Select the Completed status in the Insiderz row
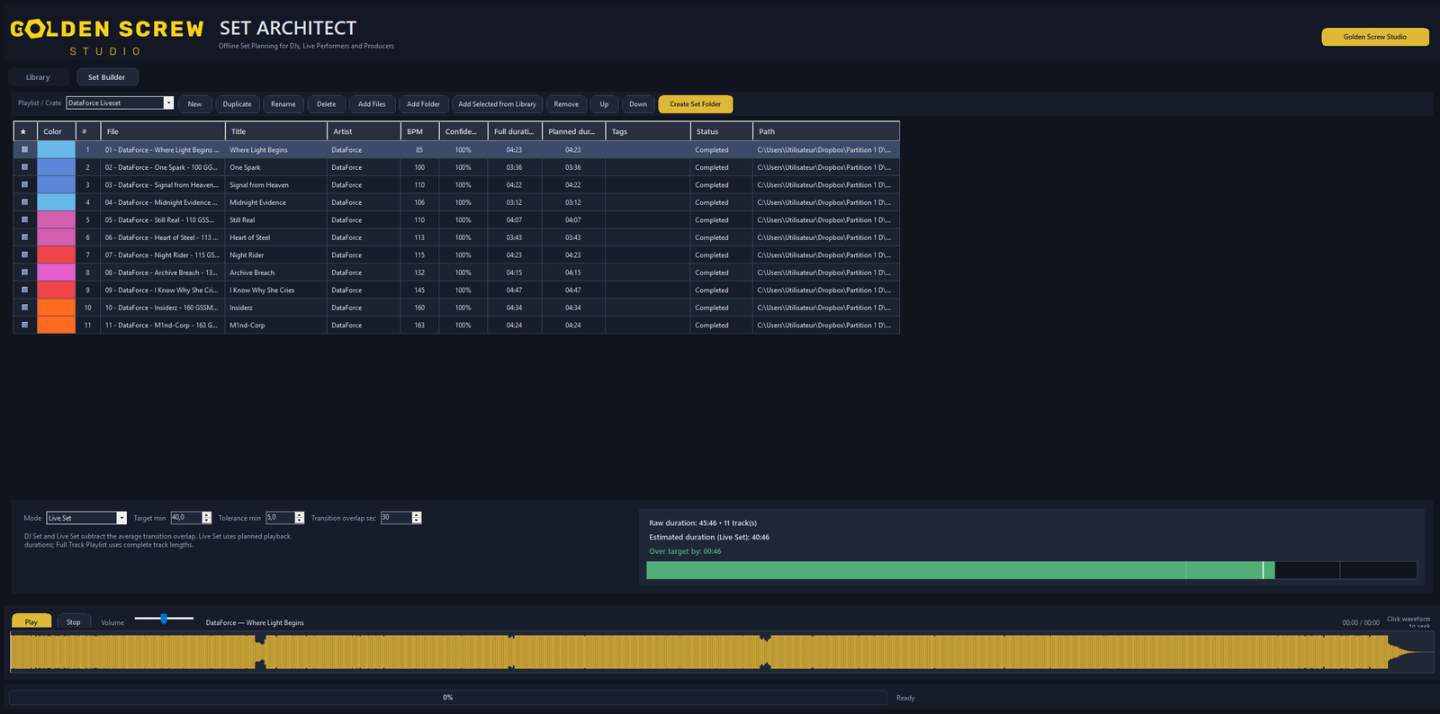 [722, 308]
